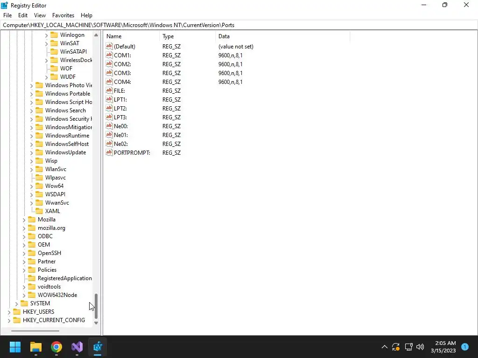The width and height of the screenshot is (478, 358).
Task: Open File Explorer from the taskbar
Action: pos(35,347)
